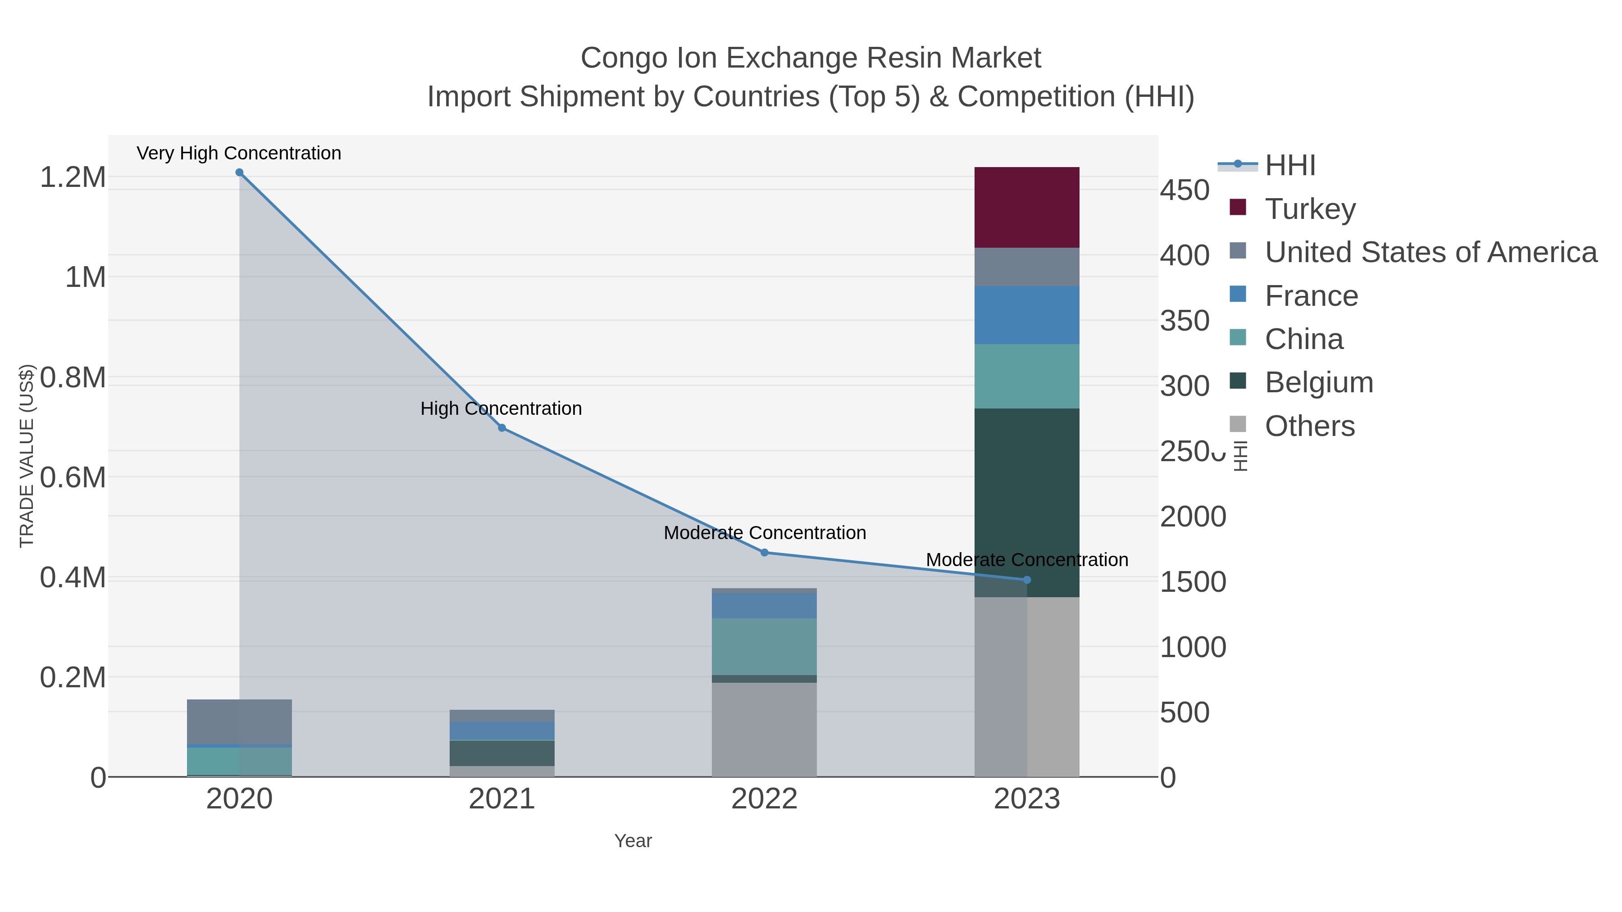
Task: Toggle the HHI line legend entry
Action: pyautogui.click(x=1267, y=166)
